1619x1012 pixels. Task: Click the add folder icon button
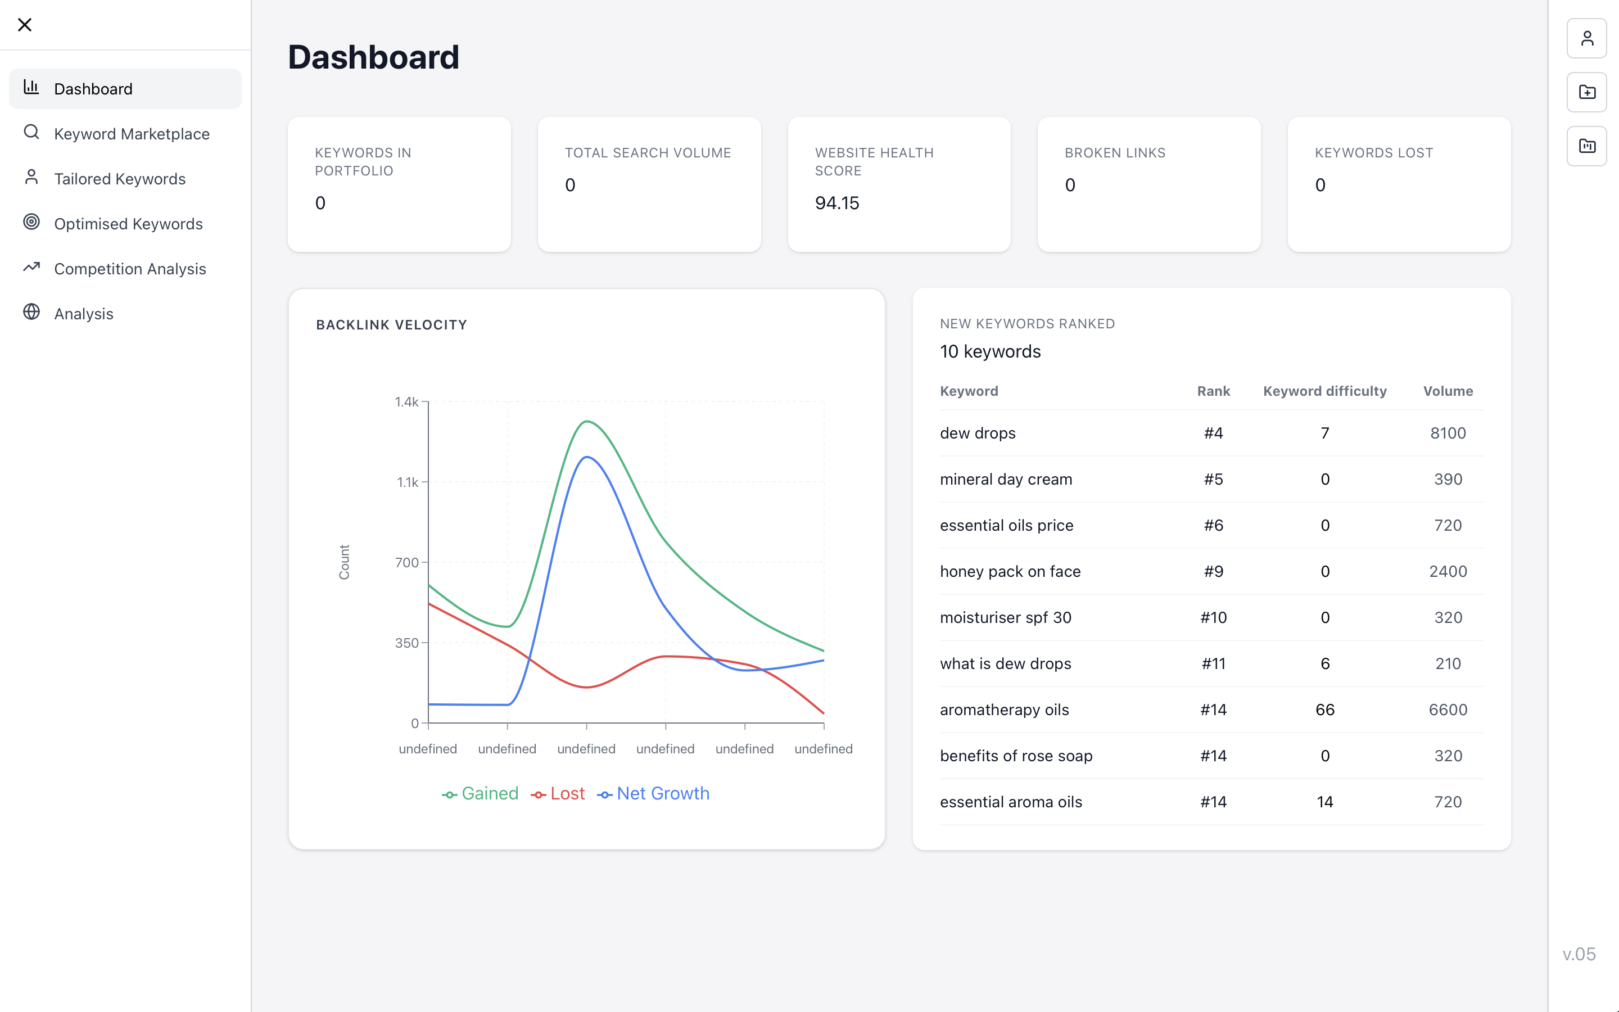click(x=1586, y=92)
